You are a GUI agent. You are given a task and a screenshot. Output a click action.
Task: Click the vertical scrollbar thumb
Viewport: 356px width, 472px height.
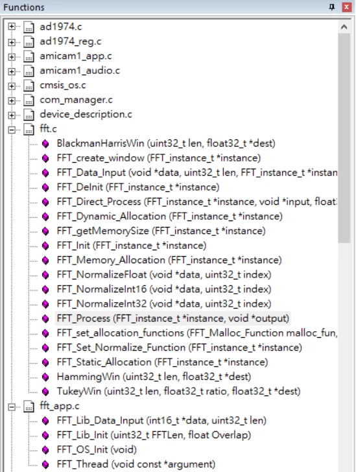pos(344,138)
